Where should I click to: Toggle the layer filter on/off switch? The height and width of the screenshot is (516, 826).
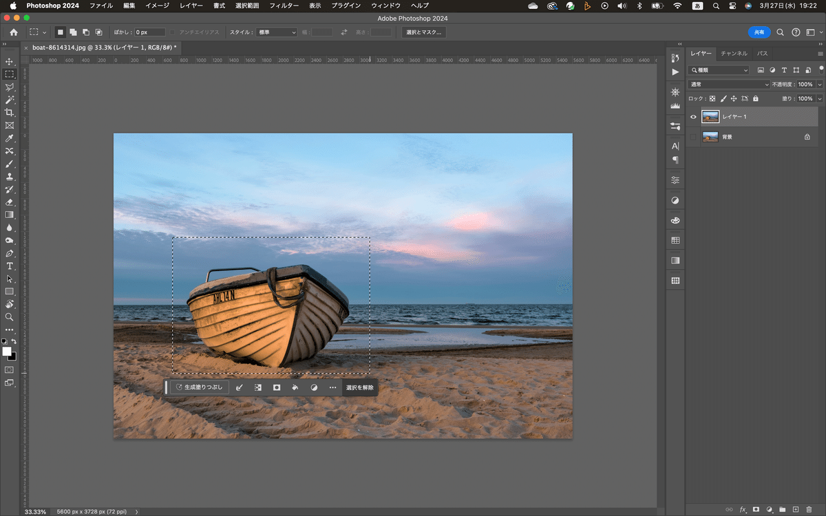(x=820, y=69)
